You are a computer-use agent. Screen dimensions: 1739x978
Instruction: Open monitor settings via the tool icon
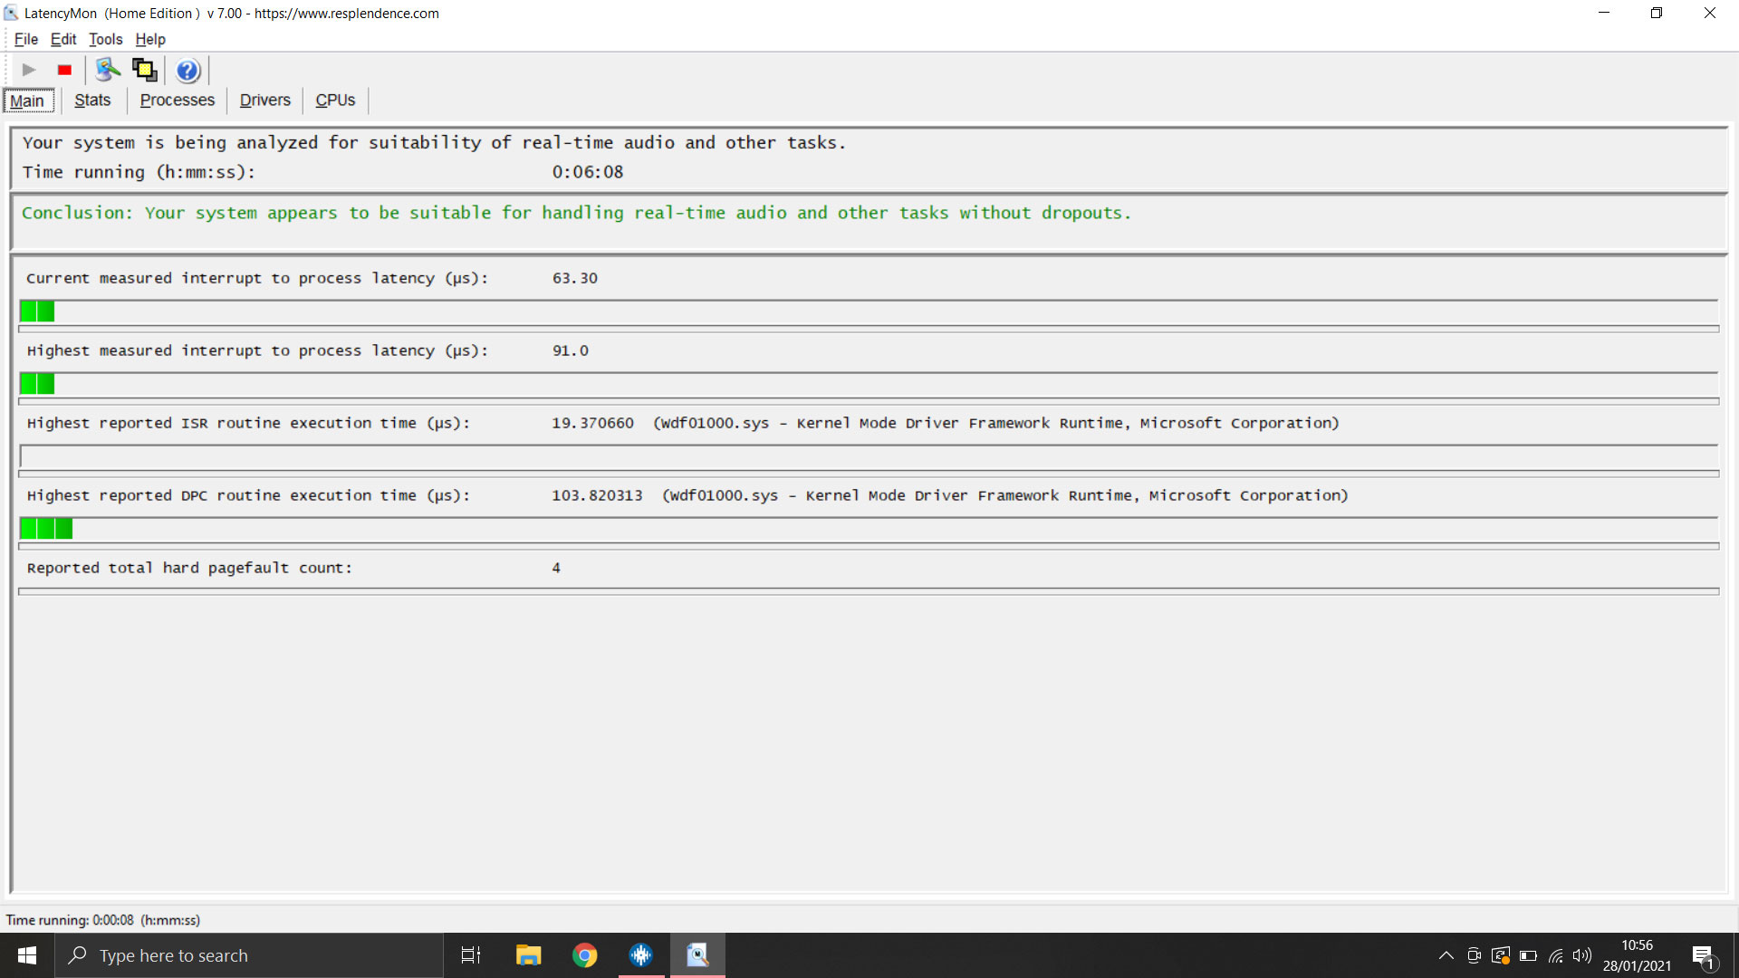coord(108,70)
